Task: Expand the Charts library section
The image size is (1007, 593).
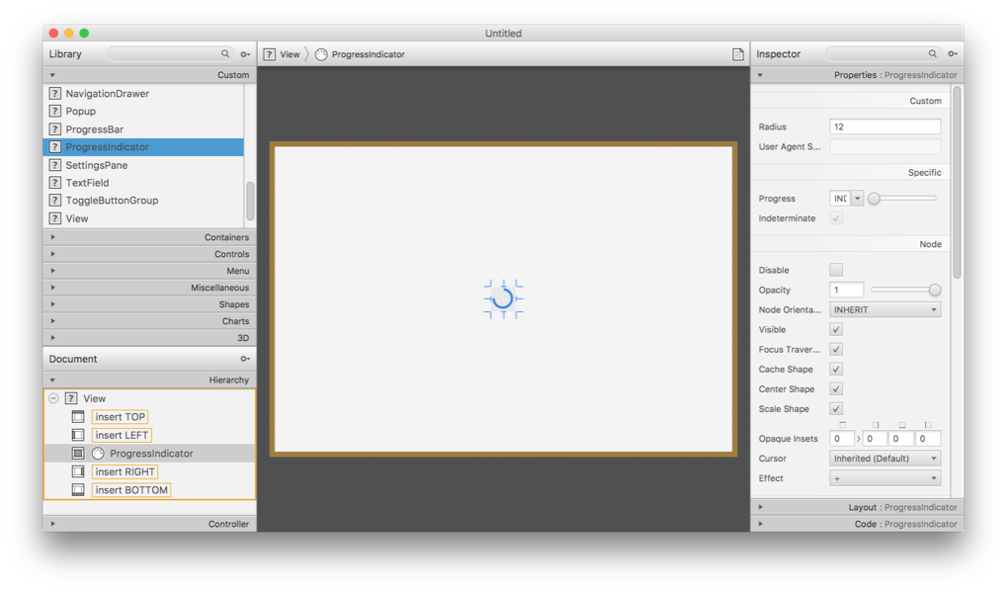Action: coord(149,320)
